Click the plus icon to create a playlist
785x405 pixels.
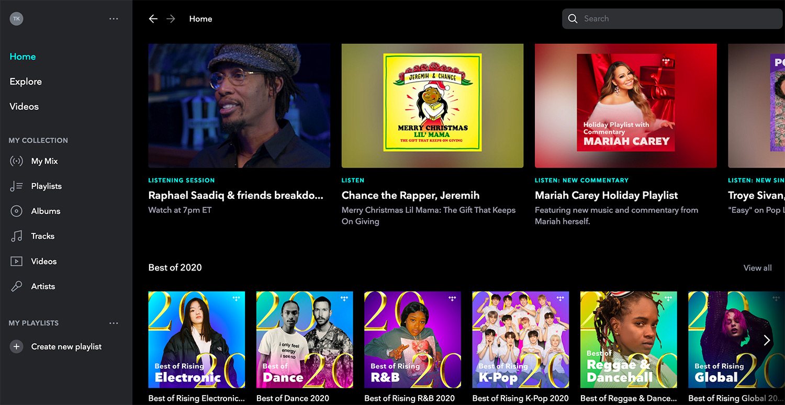(16, 346)
